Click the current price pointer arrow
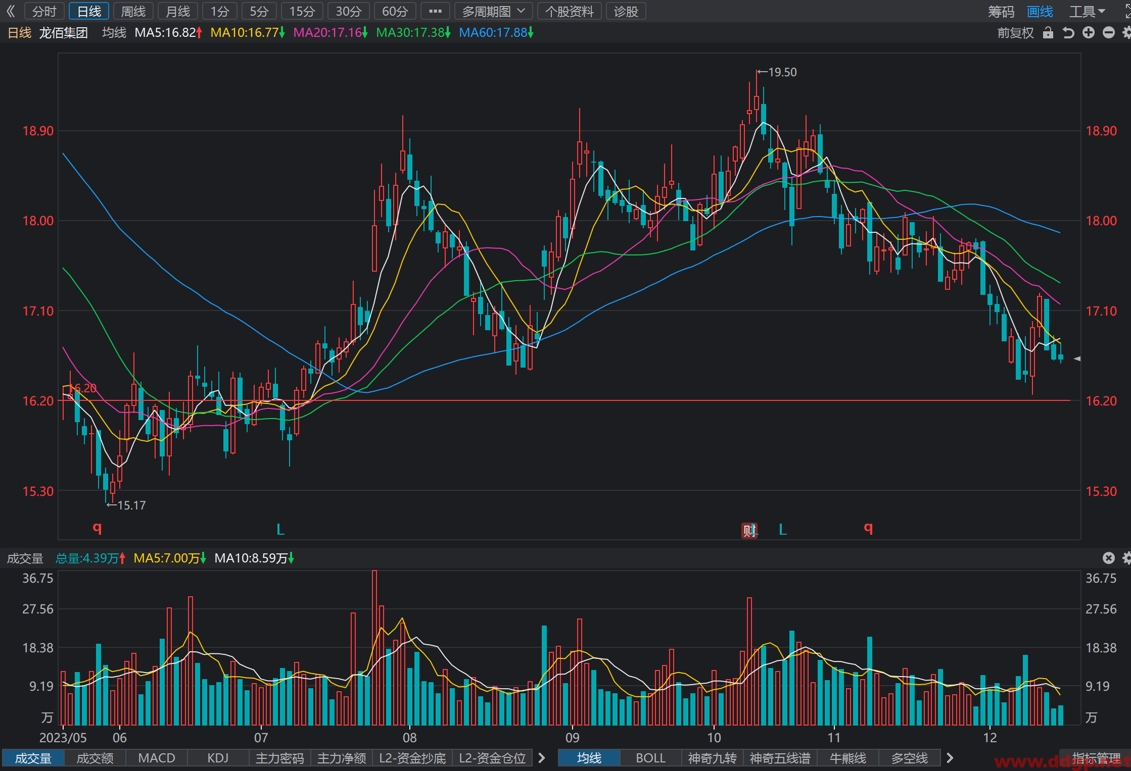Viewport: 1131px width, 771px height. pos(1077,358)
